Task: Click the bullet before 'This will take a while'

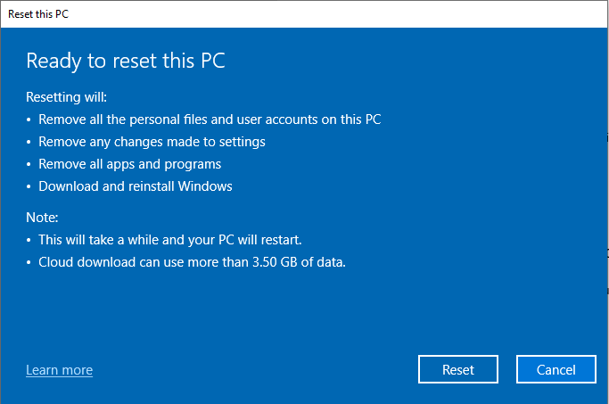Action: 29,241
